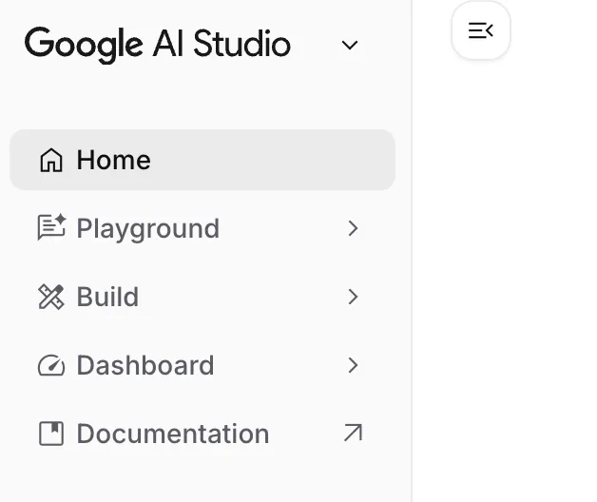Viewport: 597px width, 502px height.
Task: Expand the Build submenu chevron
Action: pos(353,297)
